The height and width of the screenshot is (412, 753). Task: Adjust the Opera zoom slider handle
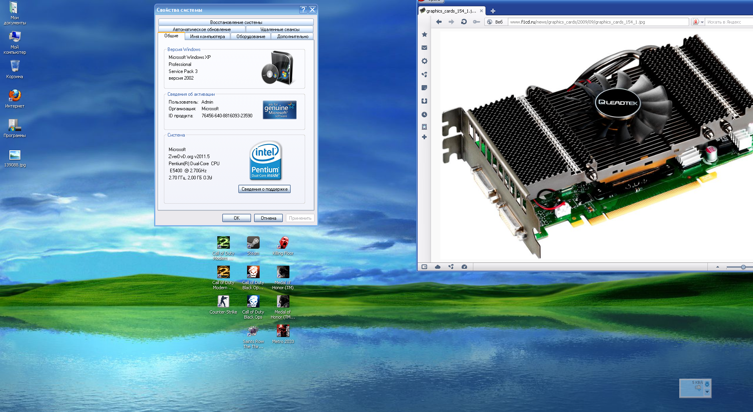click(x=743, y=267)
